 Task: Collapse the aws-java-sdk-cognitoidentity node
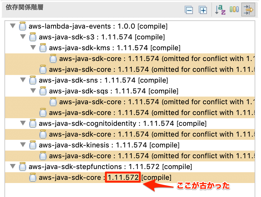tap(23, 123)
